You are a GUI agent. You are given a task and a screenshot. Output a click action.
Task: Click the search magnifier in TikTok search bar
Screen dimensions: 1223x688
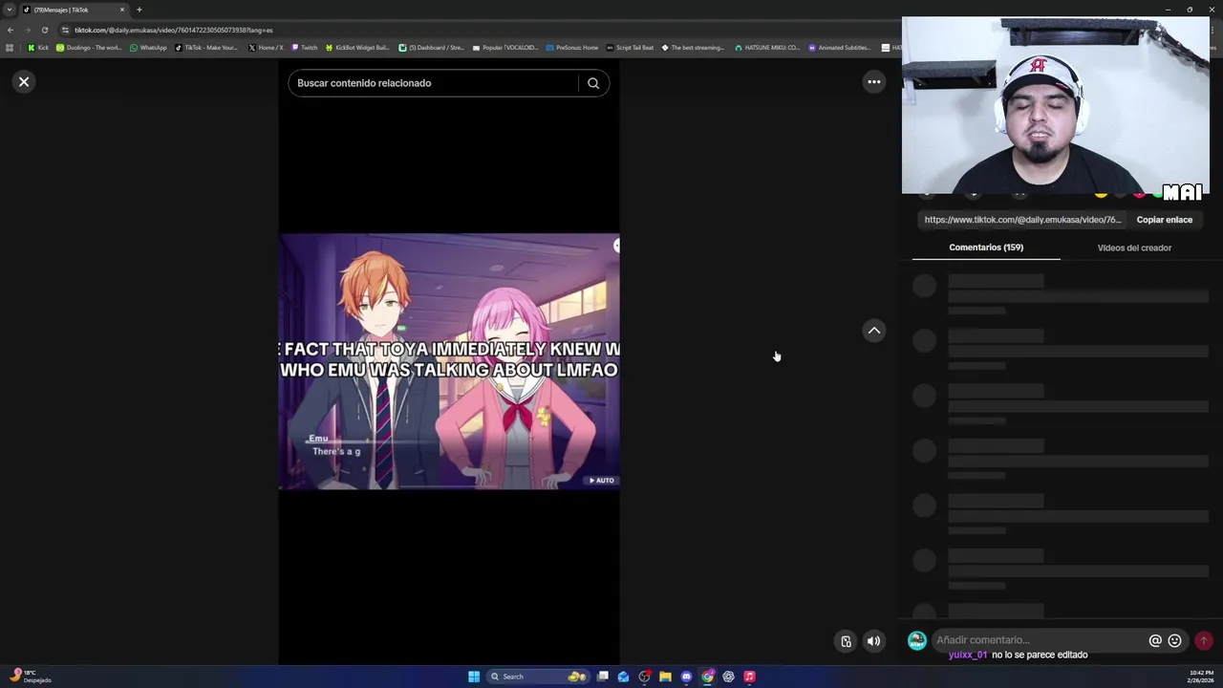pos(593,83)
